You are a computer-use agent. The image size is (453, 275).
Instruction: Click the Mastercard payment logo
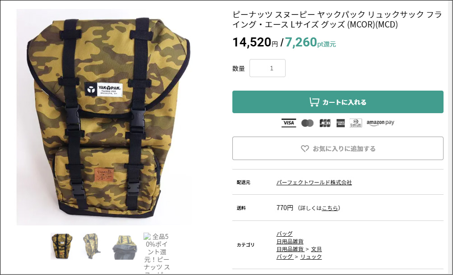tap(307, 123)
